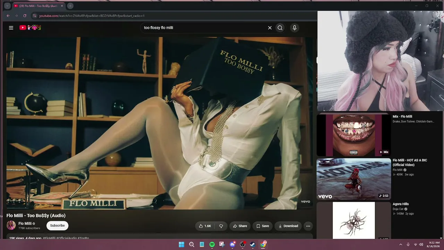
Task: Reload the page with the refresh icon
Action: pyautogui.click(x=25, y=16)
